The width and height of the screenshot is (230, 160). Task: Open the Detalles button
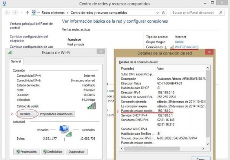coord(27,114)
